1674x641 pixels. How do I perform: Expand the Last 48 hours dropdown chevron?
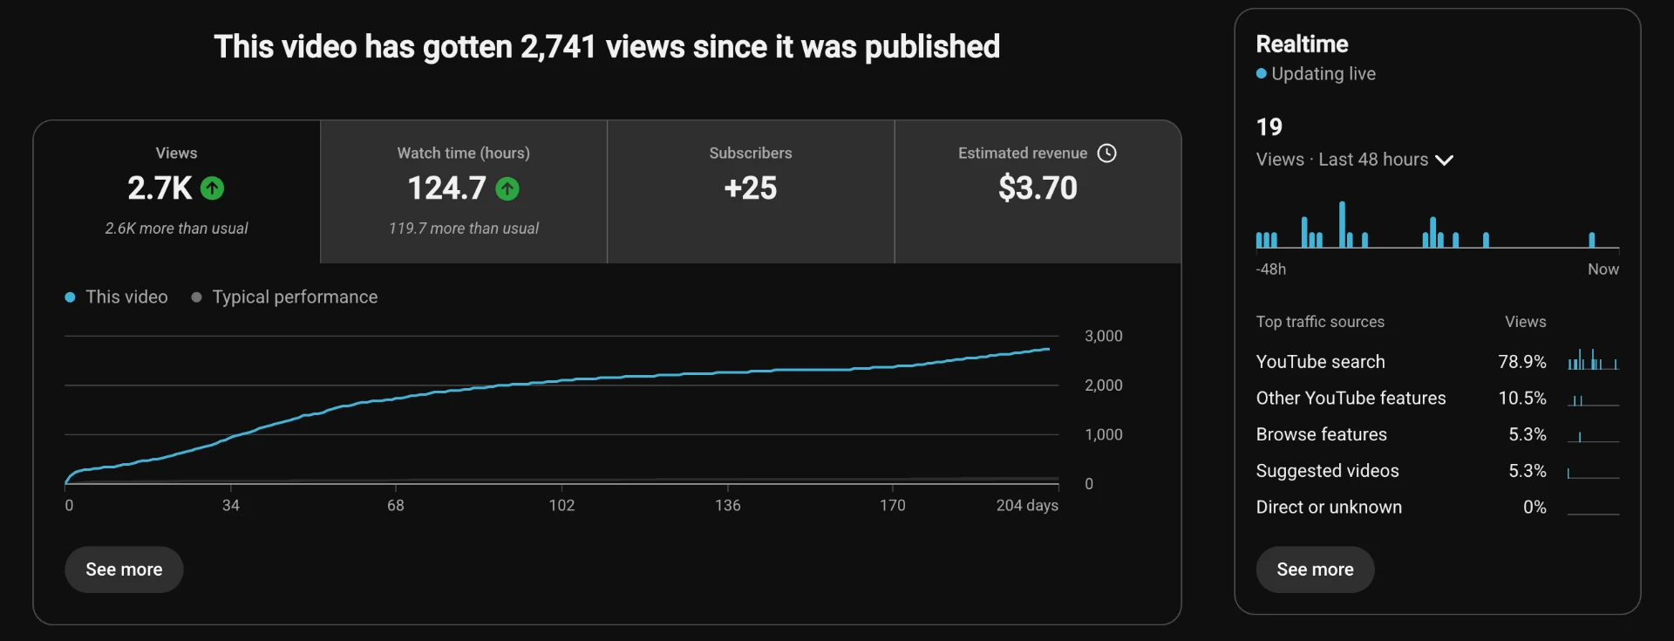(1444, 160)
